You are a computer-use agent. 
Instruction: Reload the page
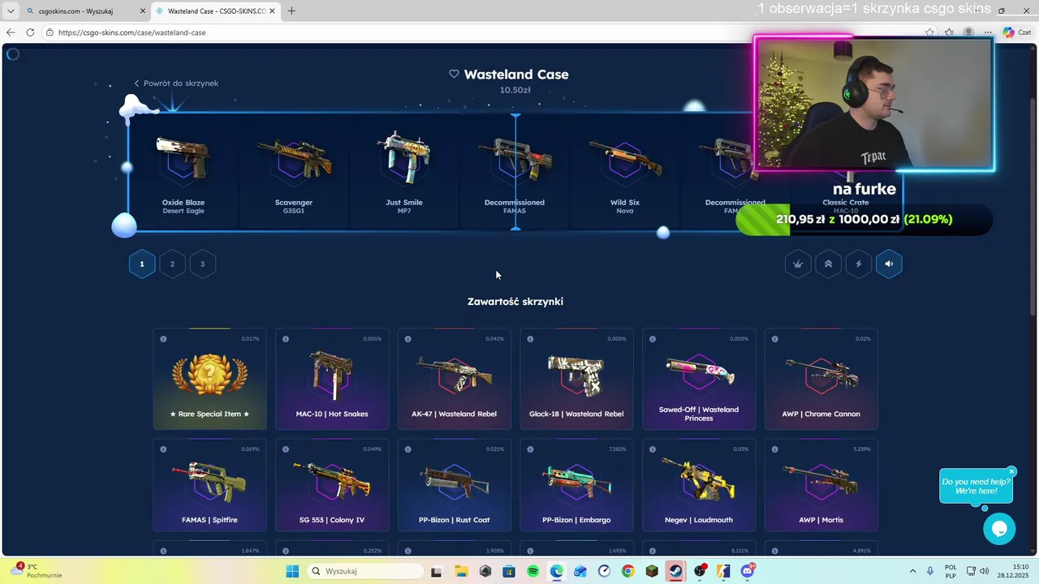30,32
